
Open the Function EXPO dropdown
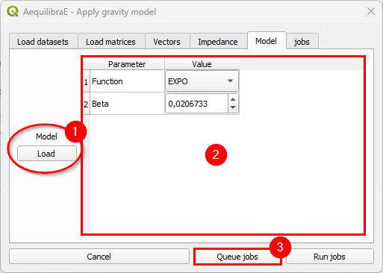pos(202,81)
